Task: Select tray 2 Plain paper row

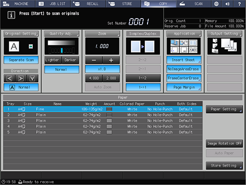Action: [x=103, y=115]
